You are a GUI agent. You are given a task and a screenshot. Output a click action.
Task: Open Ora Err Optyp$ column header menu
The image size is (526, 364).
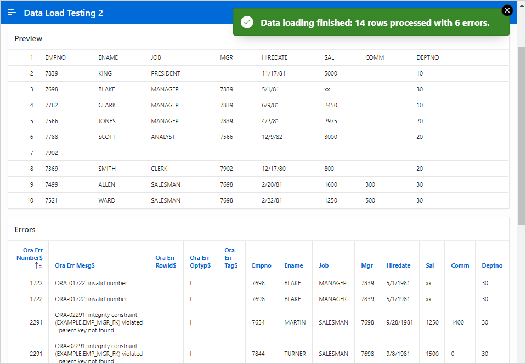(x=200, y=262)
